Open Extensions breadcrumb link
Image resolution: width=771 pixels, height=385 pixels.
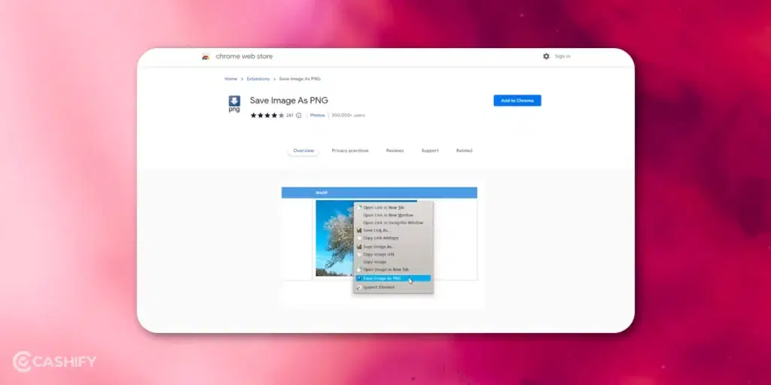pos(258,78)
